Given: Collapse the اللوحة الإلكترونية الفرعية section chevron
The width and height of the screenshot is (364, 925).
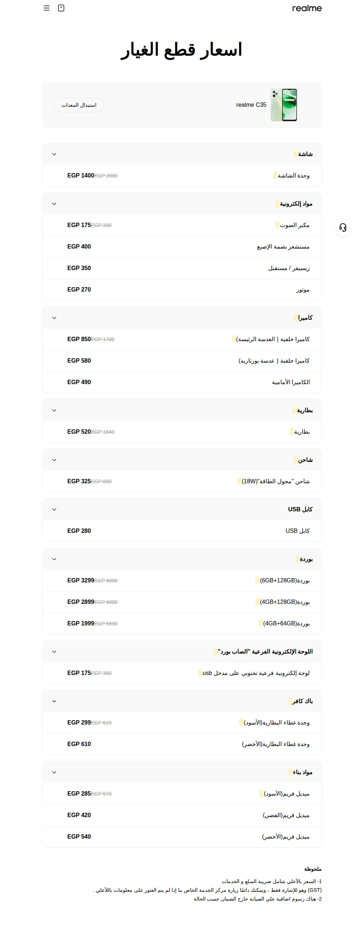Looking at the screenshot, I should pos(54,652).
